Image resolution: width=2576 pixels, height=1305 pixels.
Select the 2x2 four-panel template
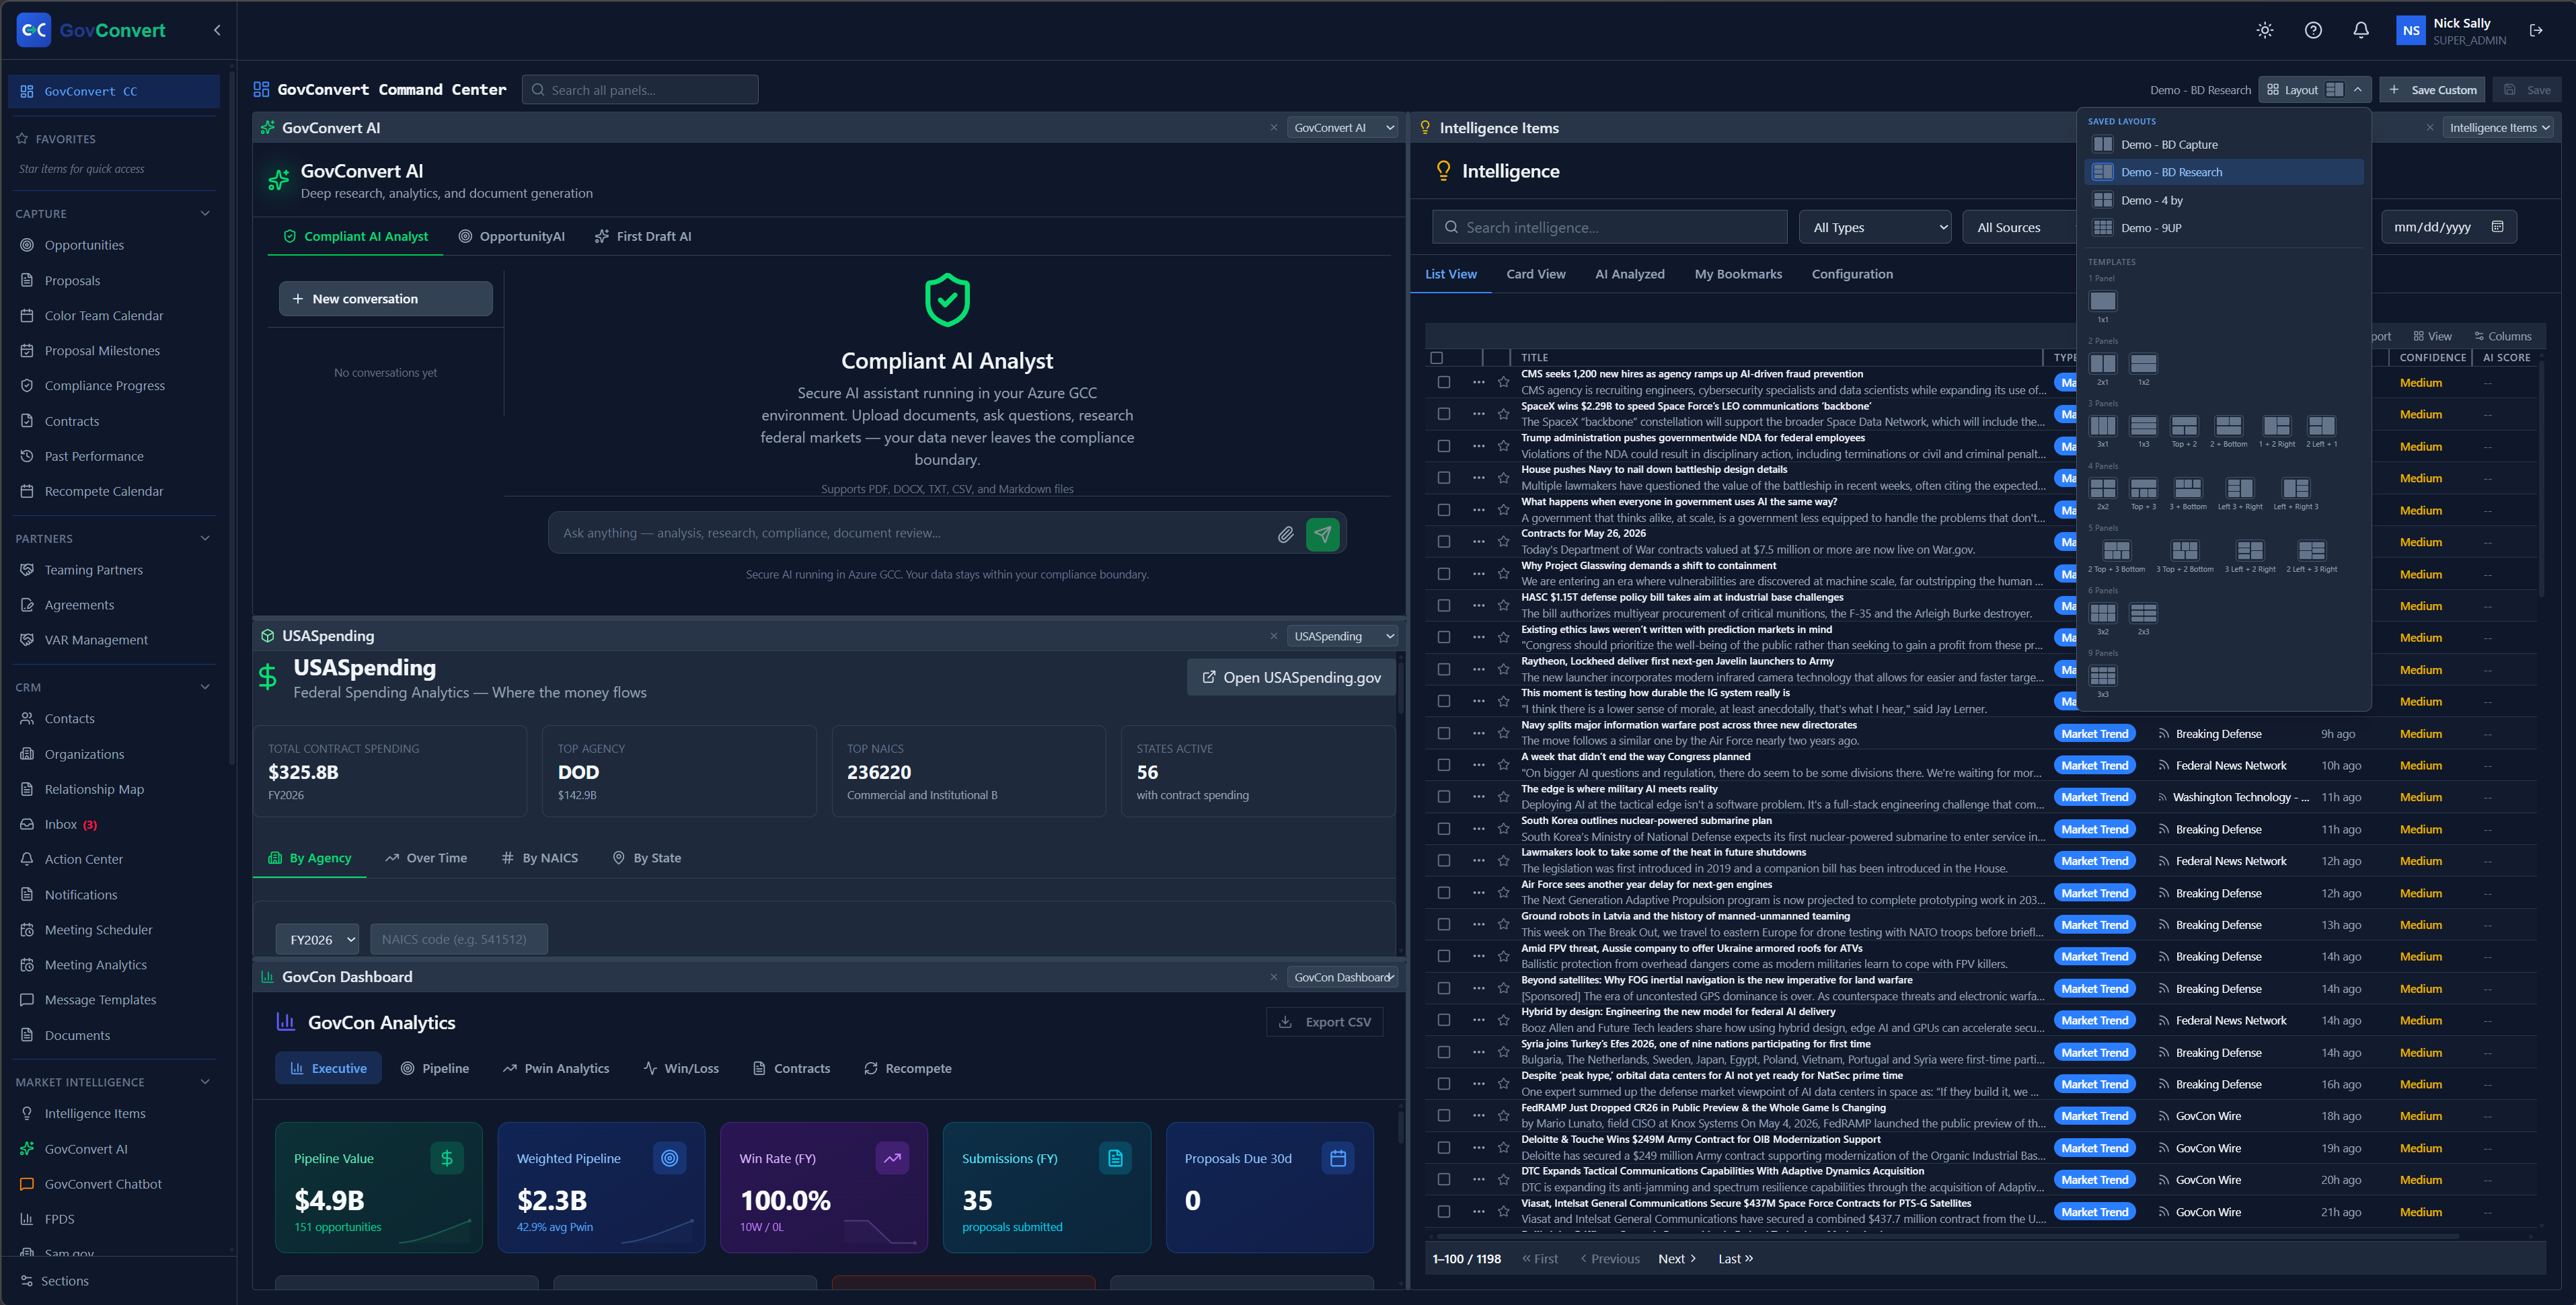[x=2103, y=488]
